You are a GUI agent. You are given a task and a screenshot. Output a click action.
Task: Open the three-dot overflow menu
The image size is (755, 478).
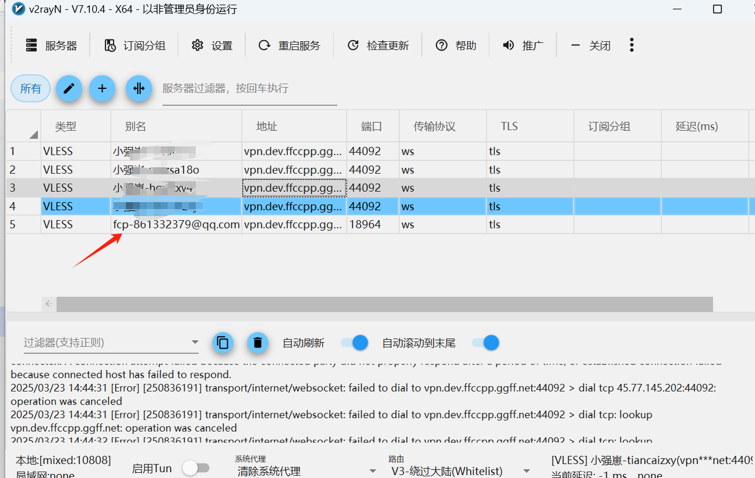point(632,45)
